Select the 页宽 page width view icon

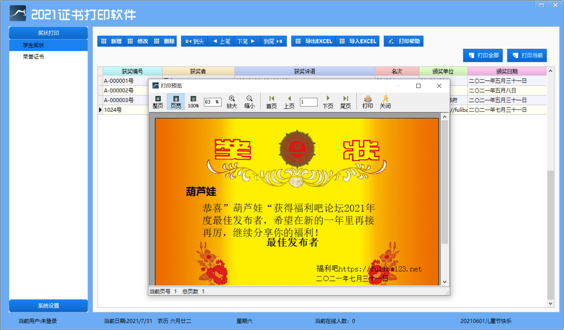pyautogui.click(x=176, y=102)
